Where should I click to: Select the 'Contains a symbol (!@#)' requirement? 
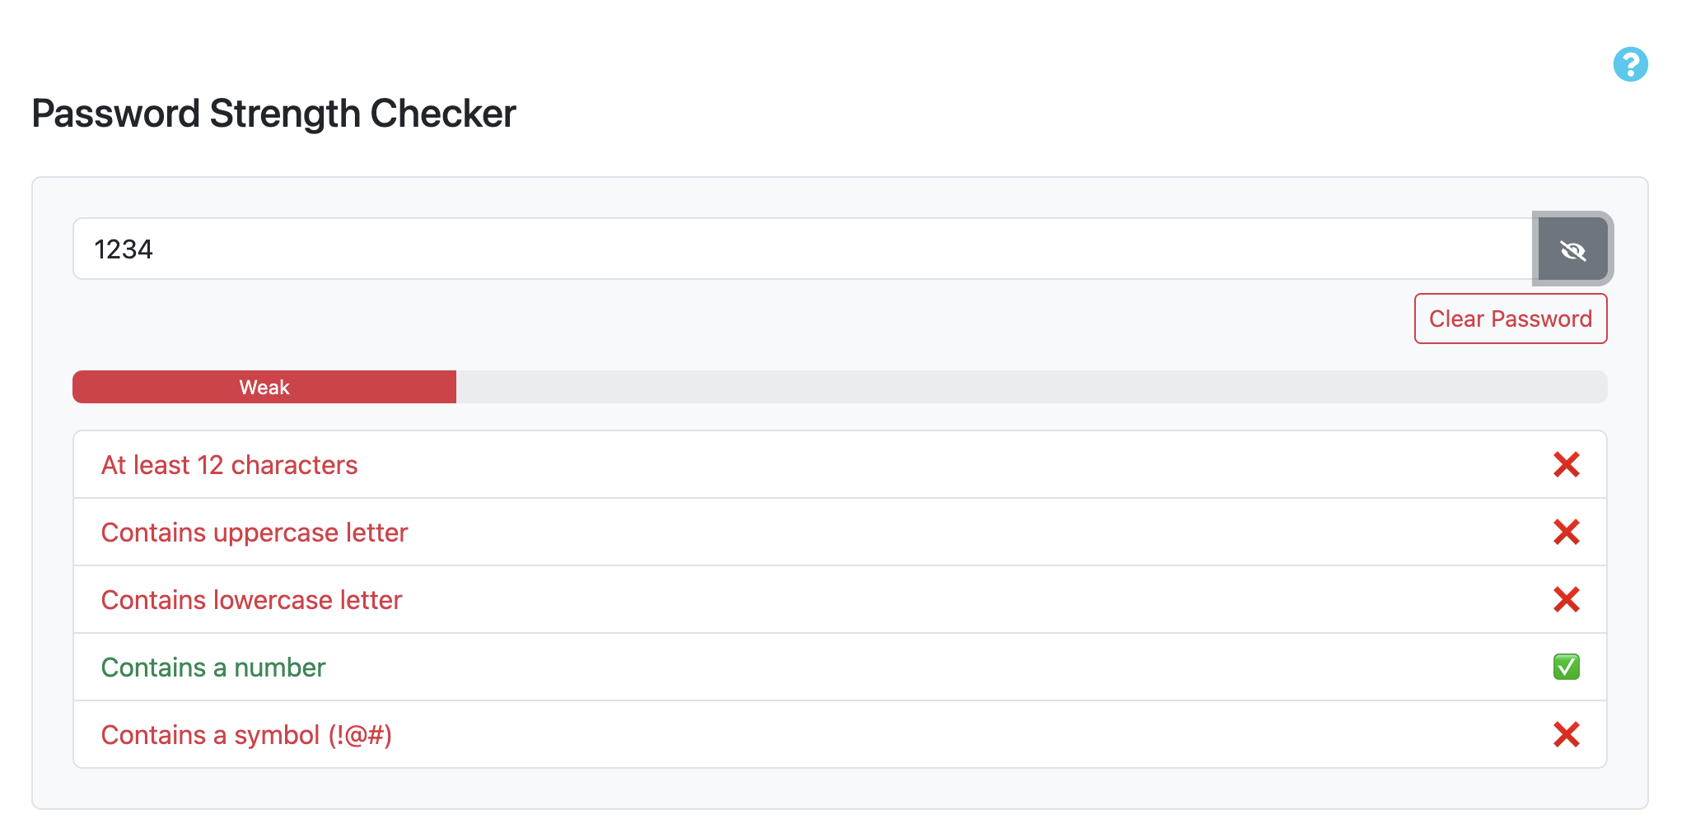(246, 735)
